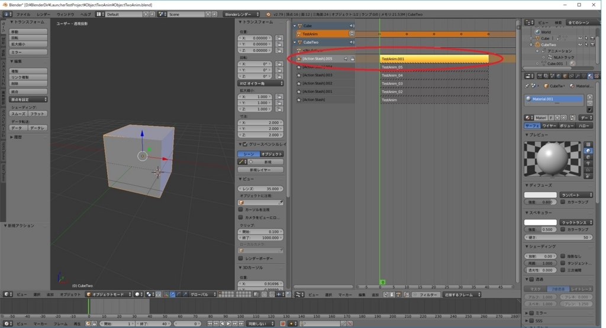The height and width of the screenshot is (328, 606).
Task: Switch to the ワイヤー material type tab
Action: tap(549, 126)
